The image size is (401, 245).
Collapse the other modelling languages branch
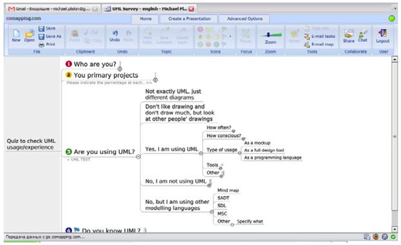212,212
